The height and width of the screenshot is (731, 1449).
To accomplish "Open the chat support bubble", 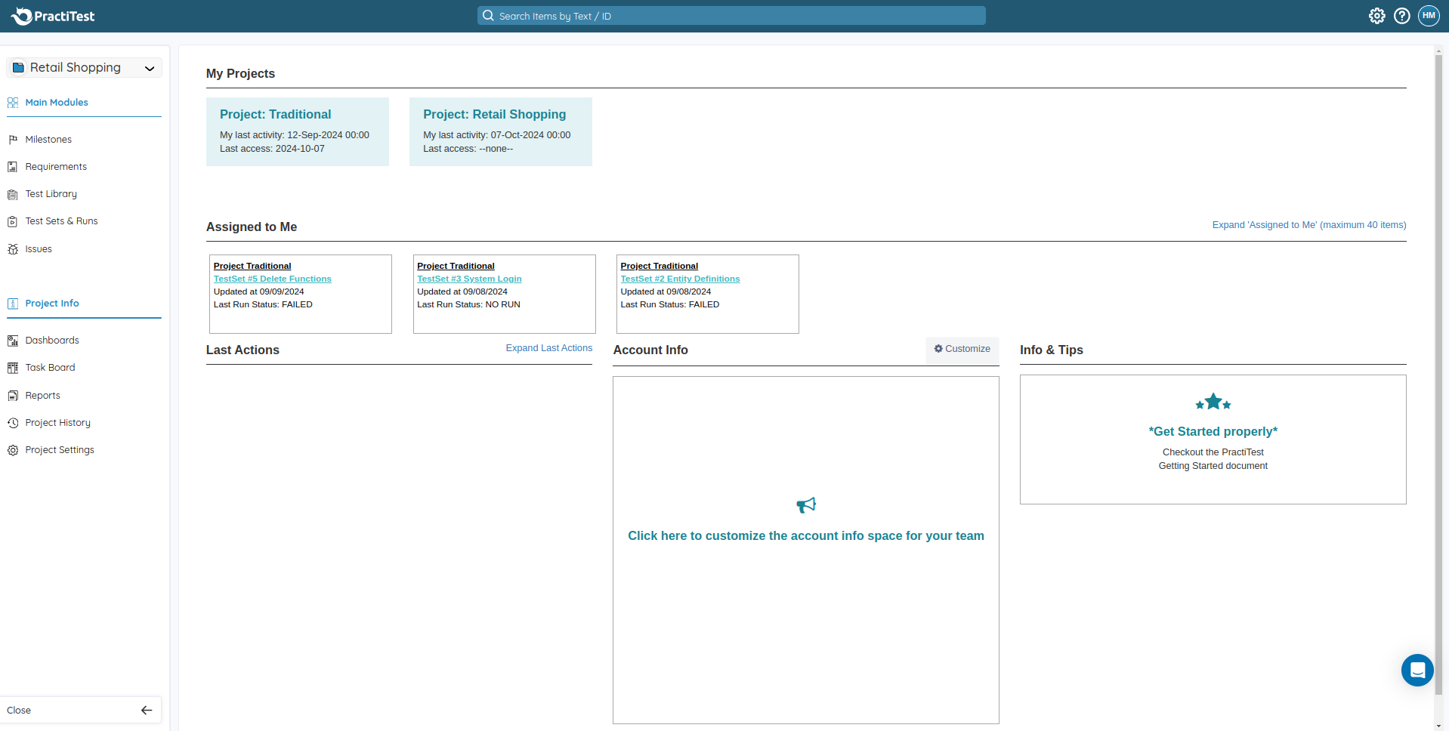I will pyautogui.click(x=1417, y=670).
